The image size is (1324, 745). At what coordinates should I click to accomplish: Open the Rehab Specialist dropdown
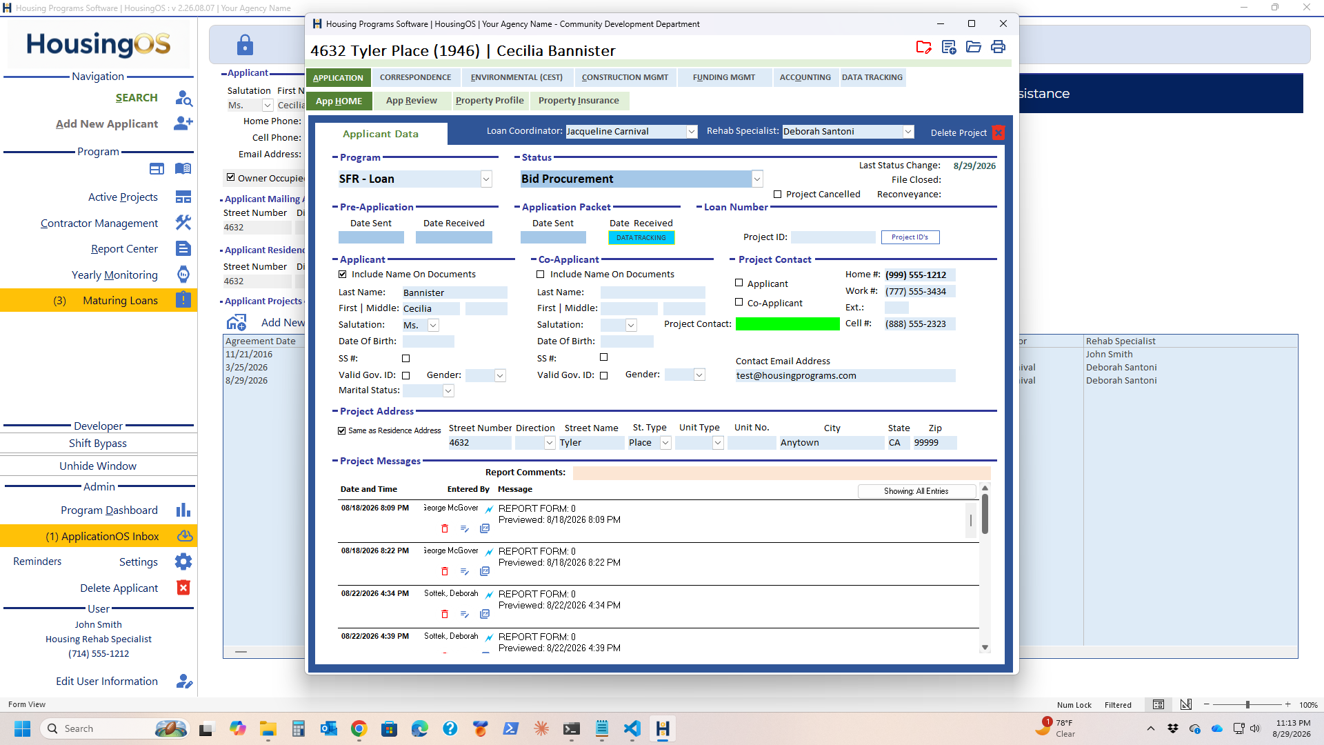pos(908,132)
